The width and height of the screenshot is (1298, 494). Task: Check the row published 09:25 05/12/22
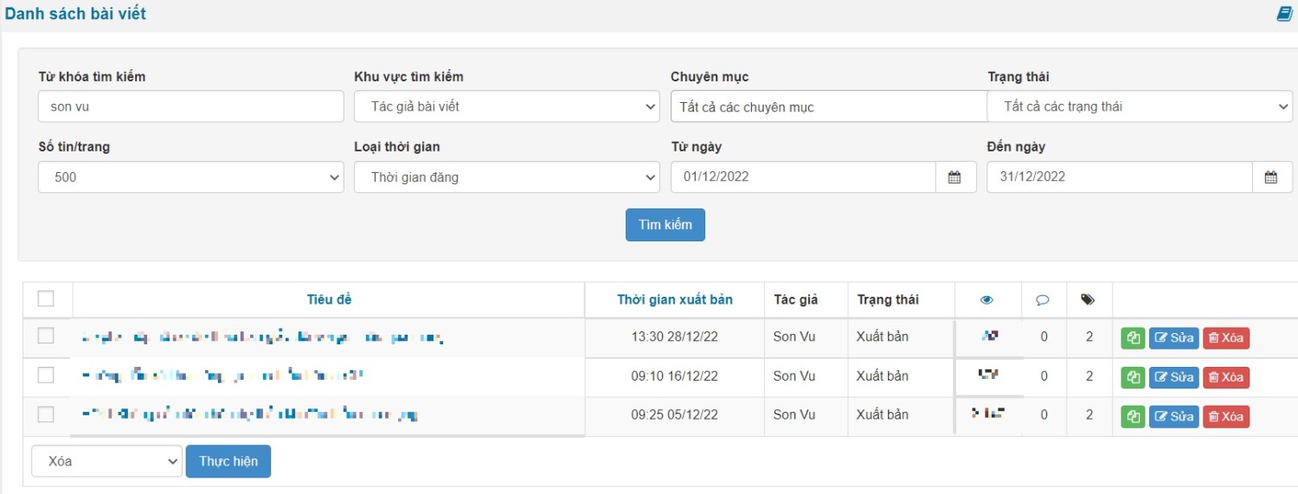tap(46, 414)
